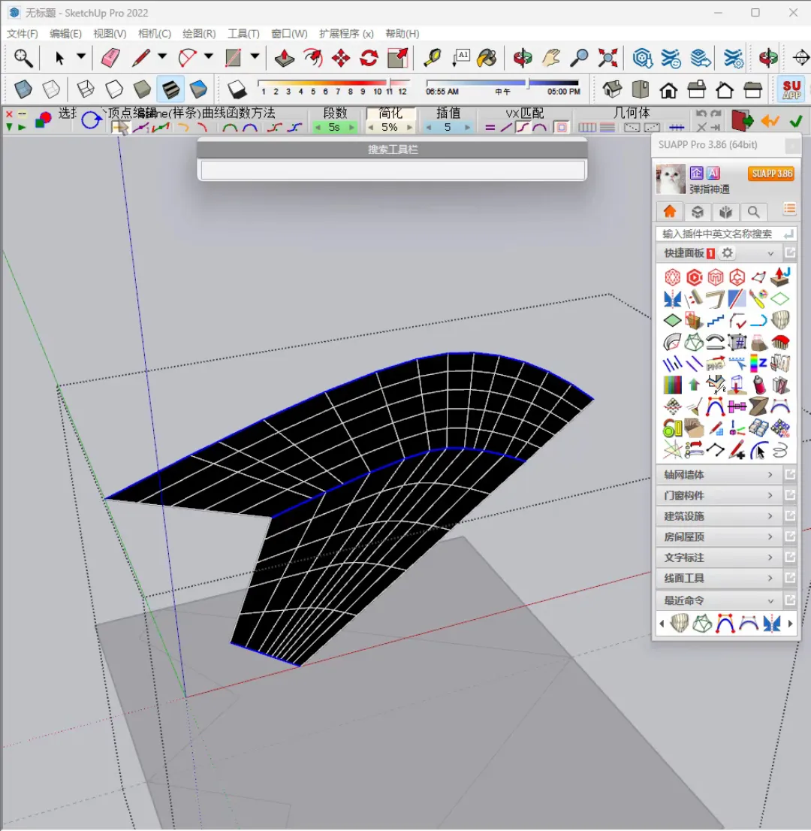811x831 pixels.
Task: Open the quick panel gear settings
Action: [x=728, y=252]
